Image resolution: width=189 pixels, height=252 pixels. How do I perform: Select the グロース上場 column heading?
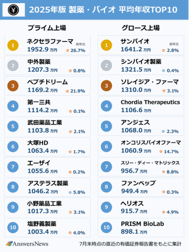tap(141, 28)
